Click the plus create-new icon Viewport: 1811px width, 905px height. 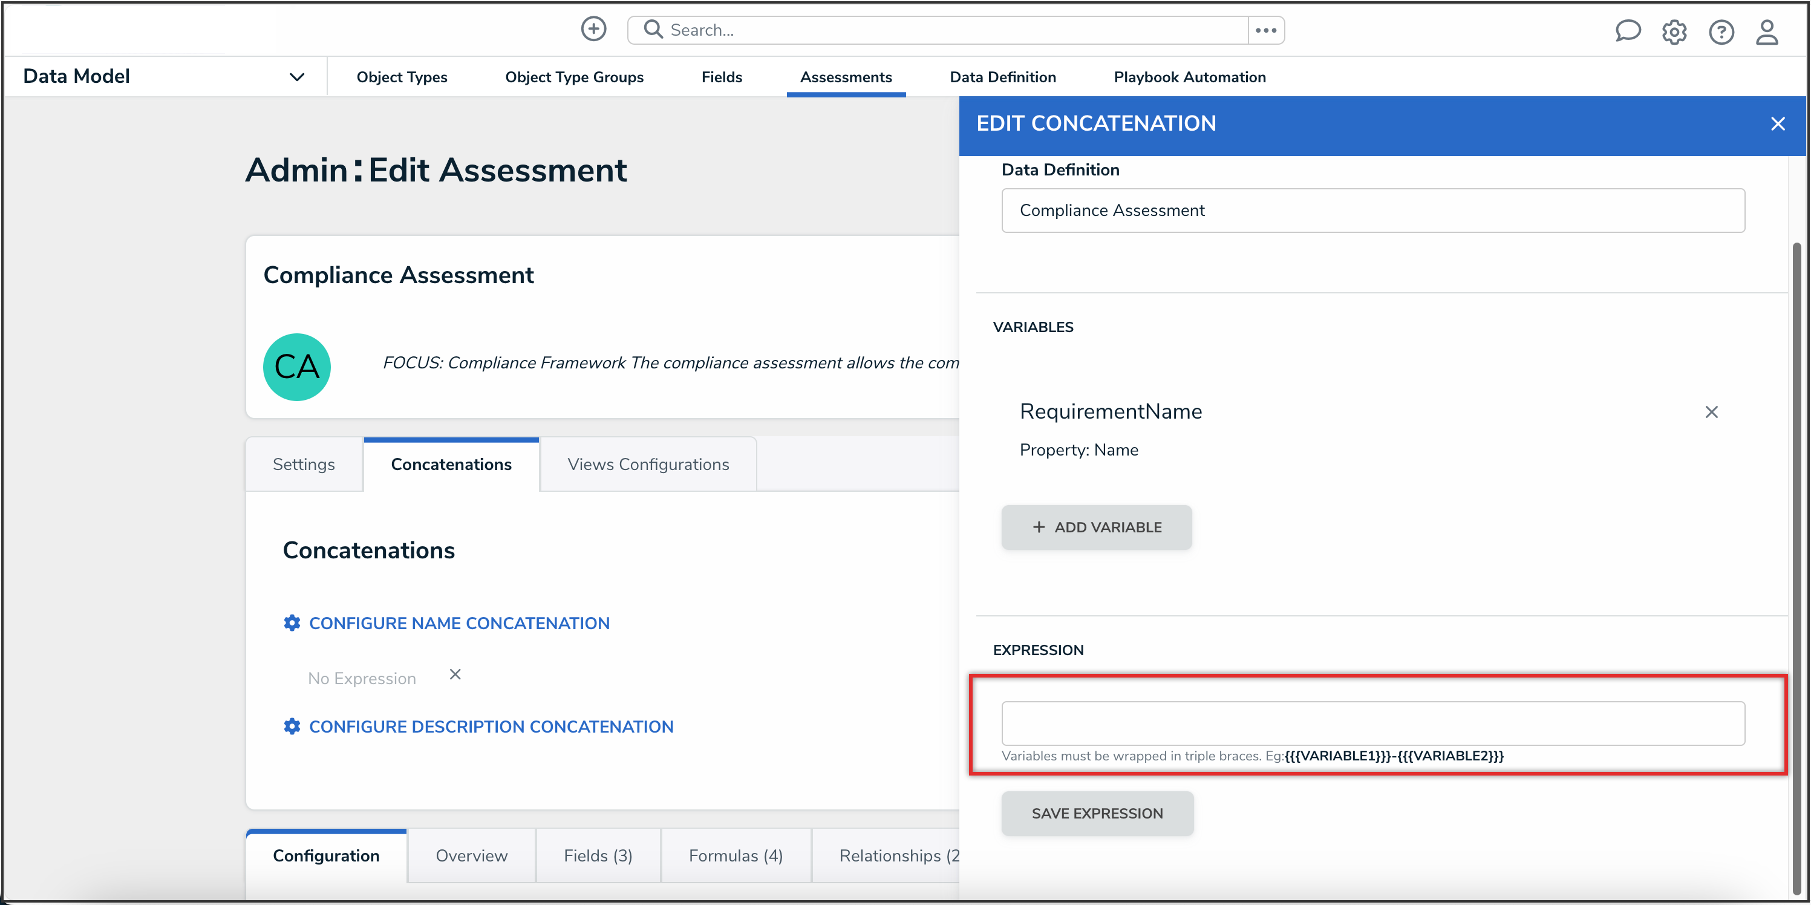(593, 30)
